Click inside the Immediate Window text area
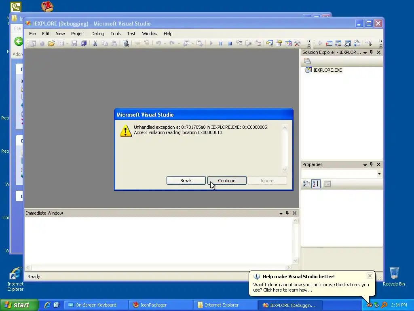414x311 pixels. [x=158, y=241]
